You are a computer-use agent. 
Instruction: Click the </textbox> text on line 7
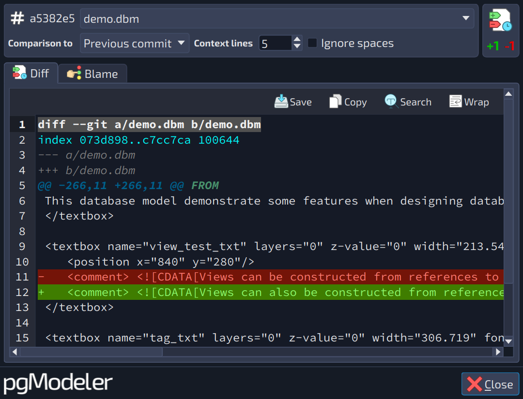coord(79,216)
